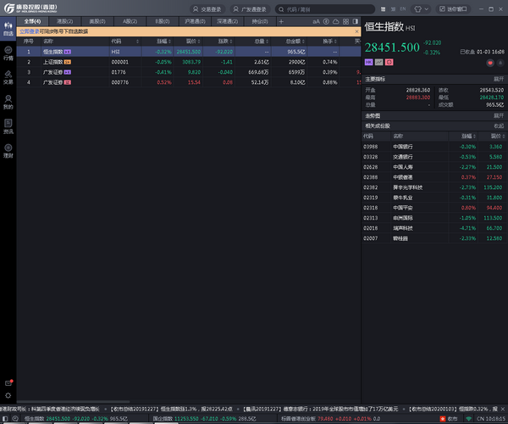Viewport: 508px width, 424px height.
Task: Collapse the 相关成份股 section
Action: point(499,126)
